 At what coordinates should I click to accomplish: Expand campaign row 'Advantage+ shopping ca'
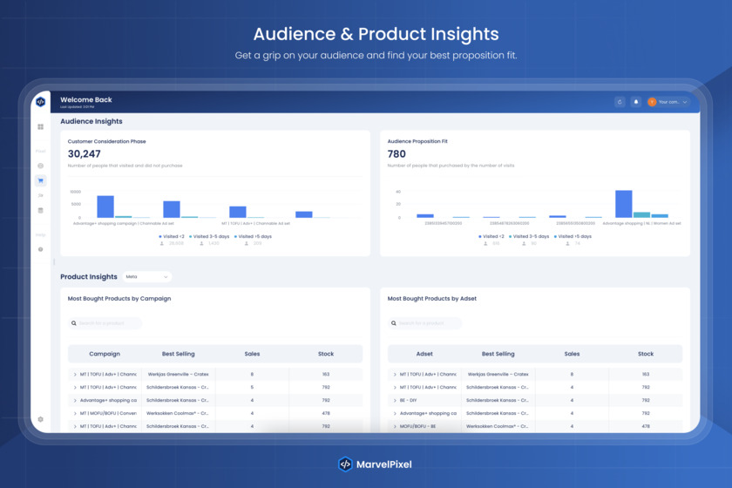point(75,401)
